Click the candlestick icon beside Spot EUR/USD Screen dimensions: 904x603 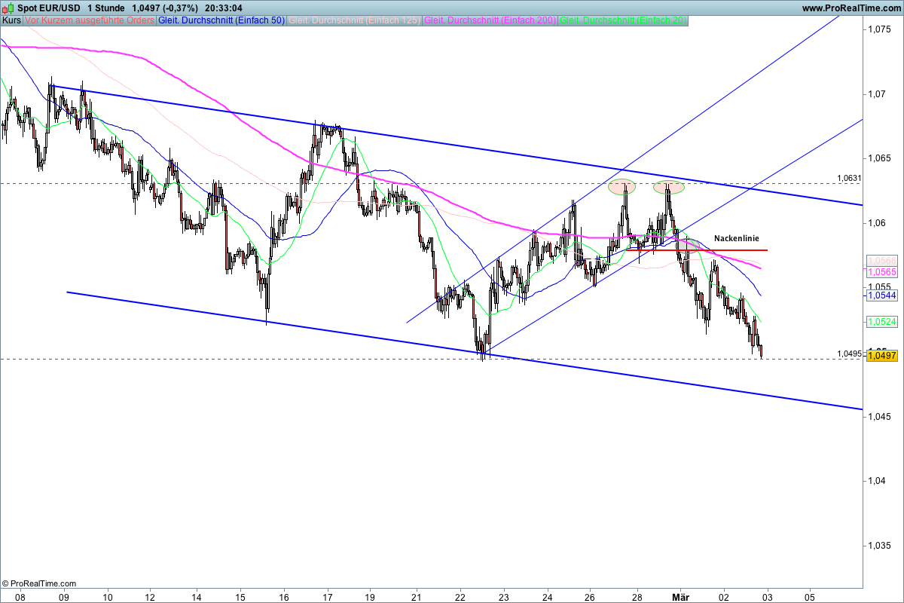pyautogui.click(x=8, y=8)
